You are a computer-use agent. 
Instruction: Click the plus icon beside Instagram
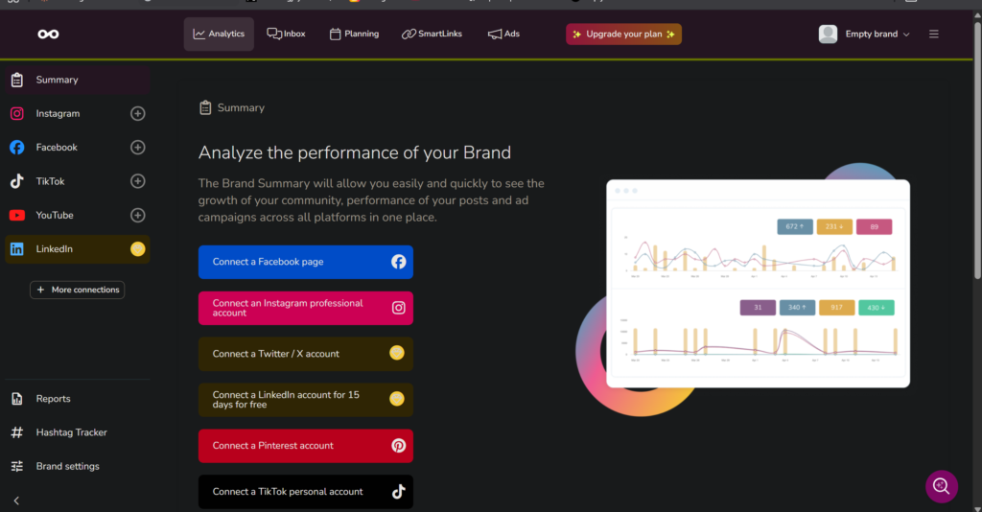click(x=137, y=114)
